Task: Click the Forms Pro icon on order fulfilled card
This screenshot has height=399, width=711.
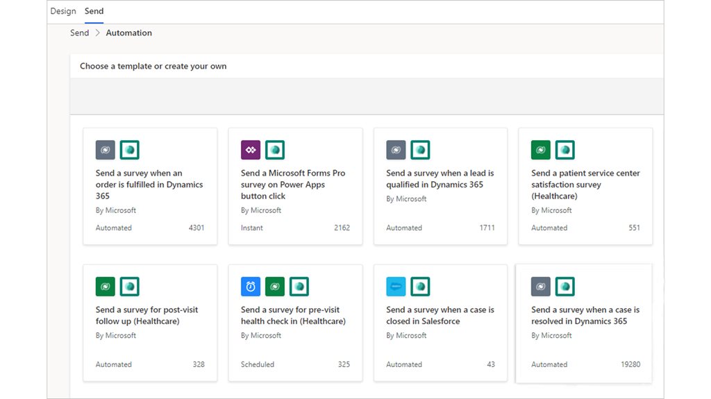Action: 130,150
